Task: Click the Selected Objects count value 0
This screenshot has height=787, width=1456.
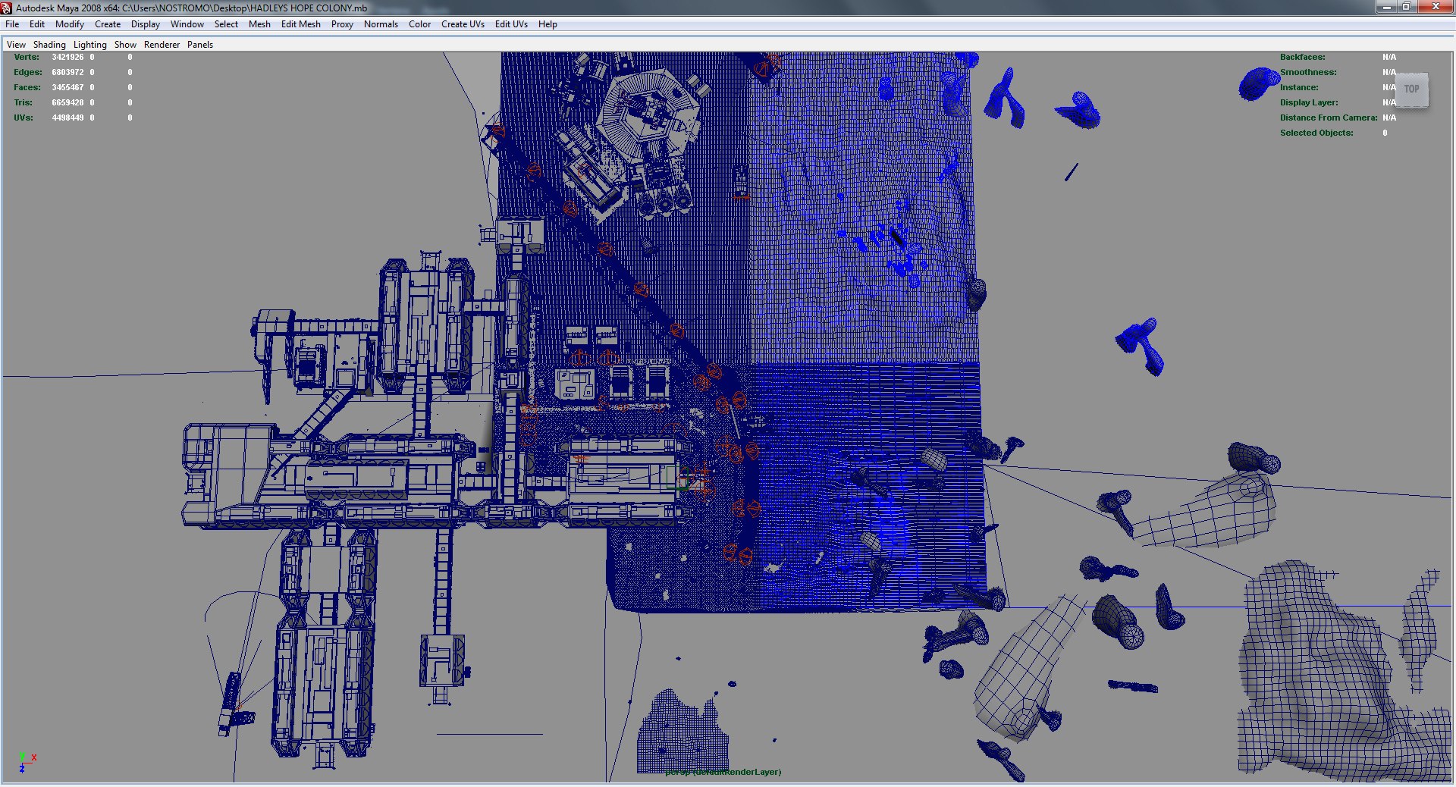Action: (1385, 133)
